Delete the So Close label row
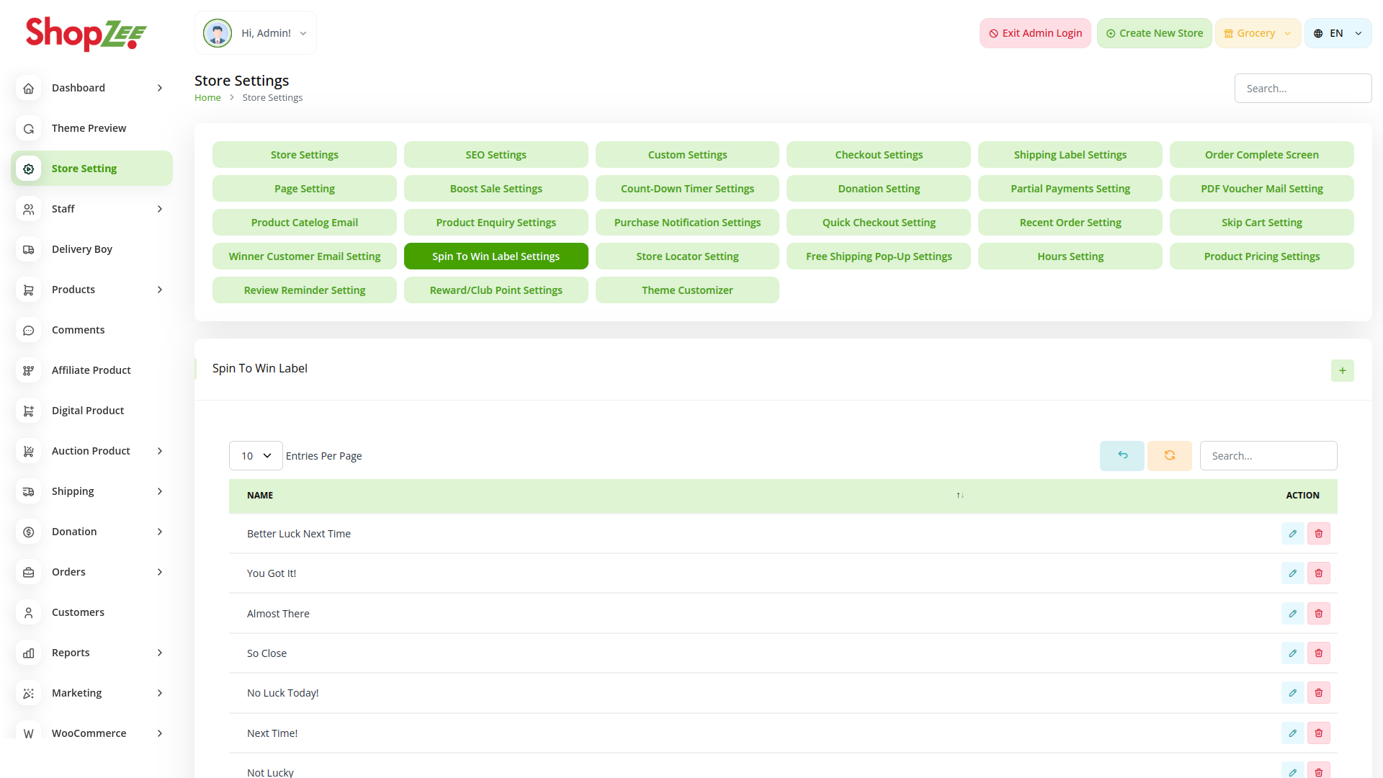Viewport: 1383px width, 778px height. 1318,653
